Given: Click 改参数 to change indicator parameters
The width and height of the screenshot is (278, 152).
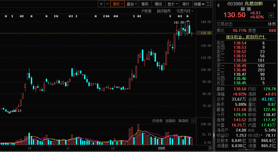Looking at the screenshot, I should point(157,121).
